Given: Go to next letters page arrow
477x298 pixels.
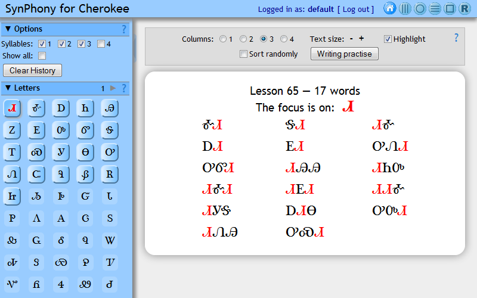Looking at the screenshot, I should click(113, 88).
